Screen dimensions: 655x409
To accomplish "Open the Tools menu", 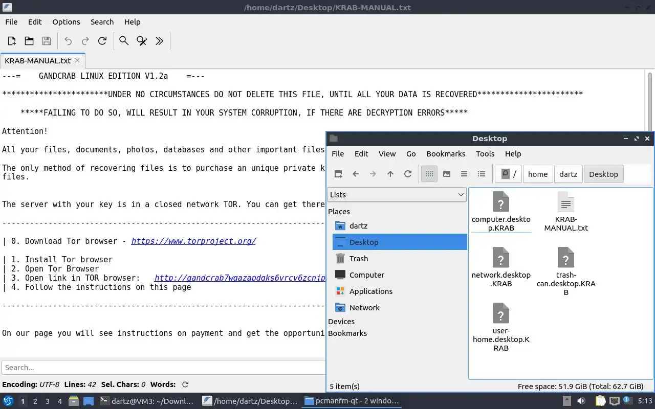I will click(485, 154).
